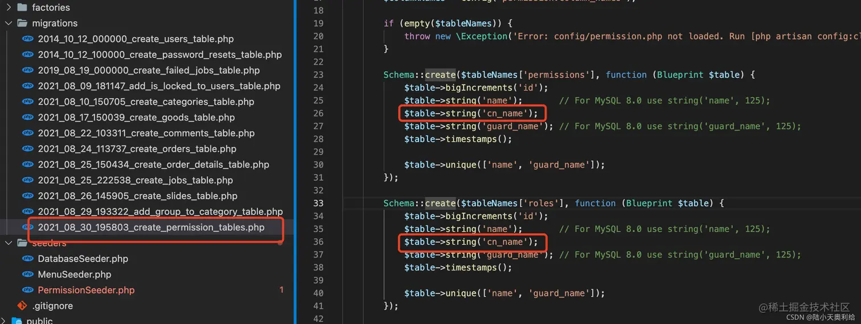
Task: Click the migrations folder icon
Action: point(22,23)
